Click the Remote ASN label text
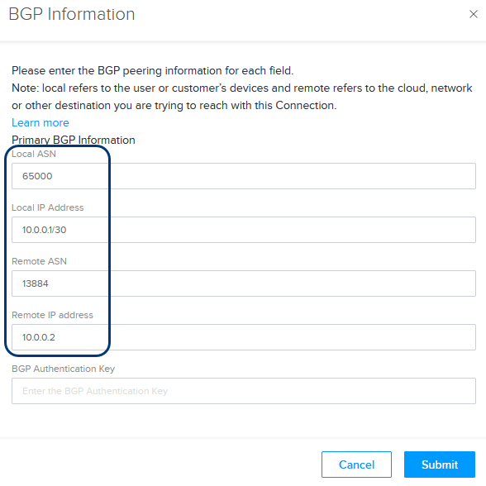This screenshot has height=486, width=486. [x=39, y=261]
